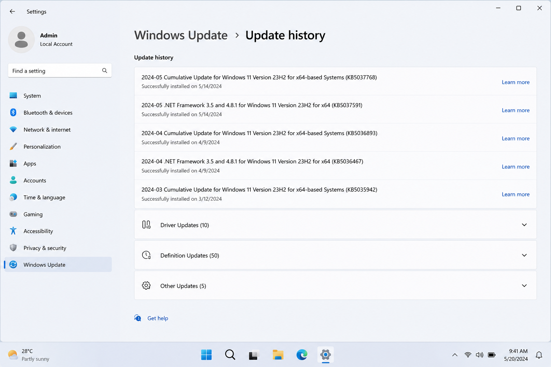Open Time & language settings
This screenshot has width=551, height=367.
click(x=58, y=197)
